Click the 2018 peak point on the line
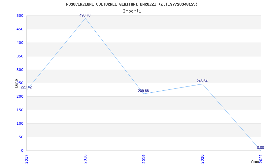 coord(85,18)
